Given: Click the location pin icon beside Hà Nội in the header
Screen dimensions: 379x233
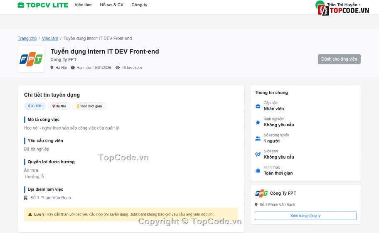Looking at the screenshot, I should coord(52,68).
